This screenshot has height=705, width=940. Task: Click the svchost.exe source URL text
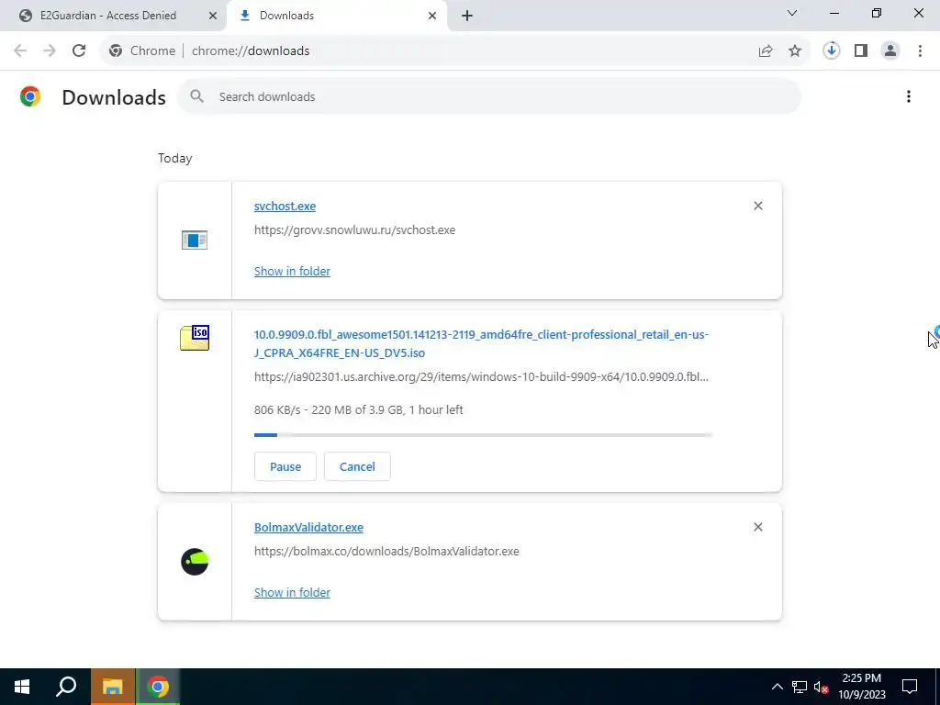(x=354, y=230)
